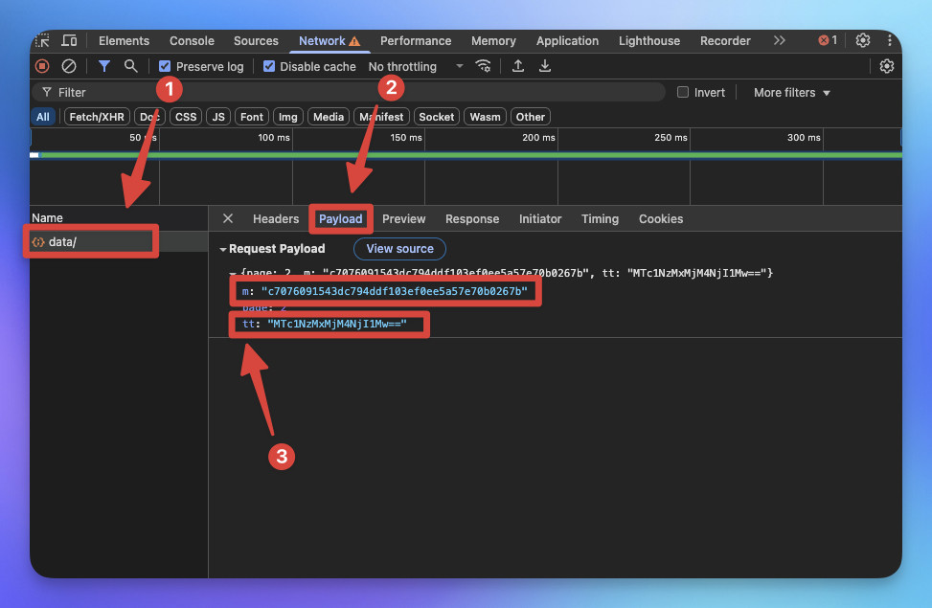Filter by JS requests
The image size is (932, 608).
[x=218, y=117]
